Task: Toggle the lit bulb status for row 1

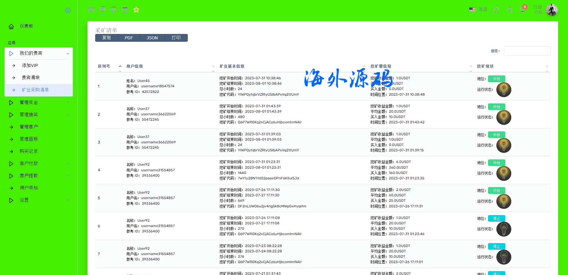Action: tap(504, 89)
